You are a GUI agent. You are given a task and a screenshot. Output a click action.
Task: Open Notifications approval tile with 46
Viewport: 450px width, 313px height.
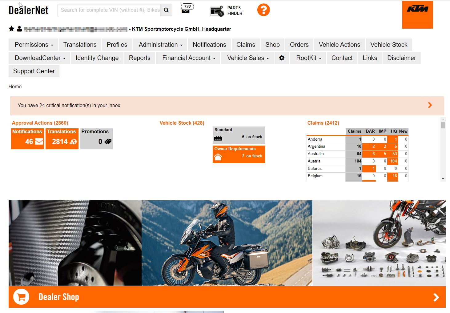click(27, 139)
